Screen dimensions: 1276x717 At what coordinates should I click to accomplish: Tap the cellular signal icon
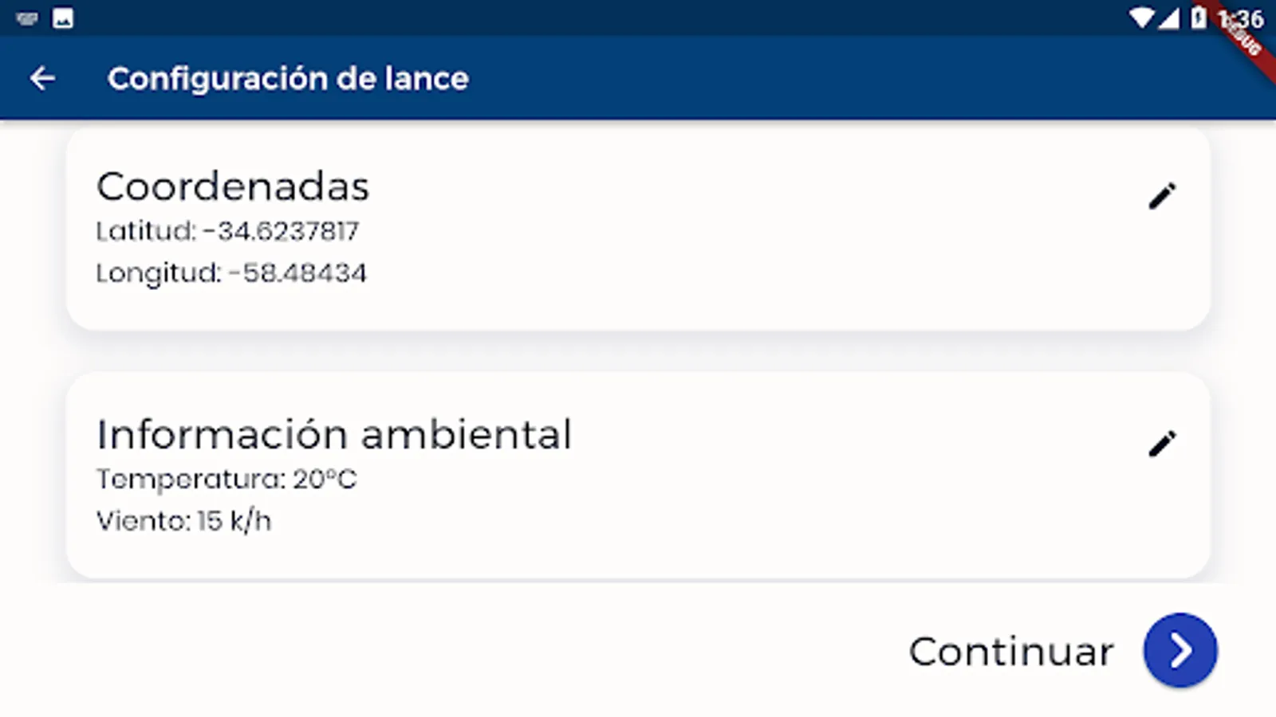[1169, 18]
